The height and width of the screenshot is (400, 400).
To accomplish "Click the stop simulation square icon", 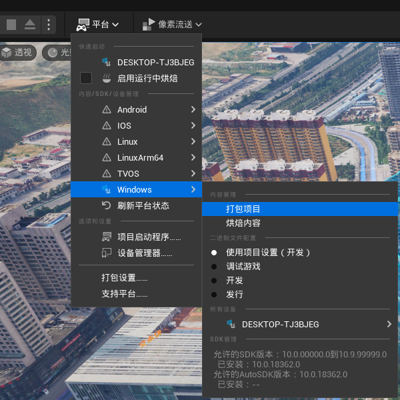I will click(x=11, y=25).
